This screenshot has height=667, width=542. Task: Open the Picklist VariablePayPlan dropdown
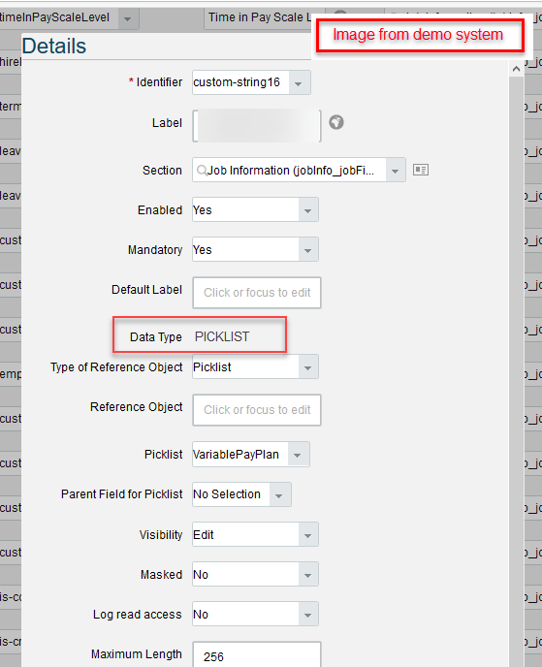[x=299, y=455]
